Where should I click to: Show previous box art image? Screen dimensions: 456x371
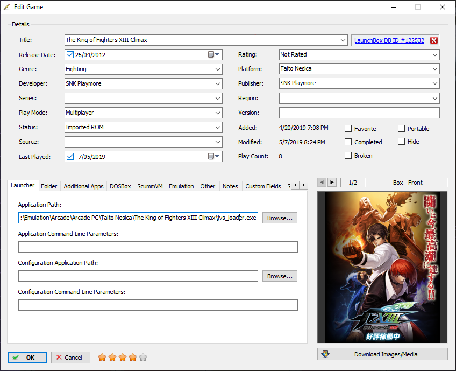[x=322, y=183]
